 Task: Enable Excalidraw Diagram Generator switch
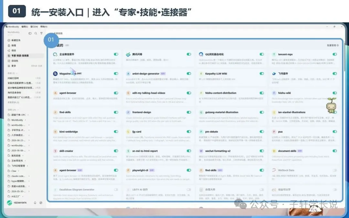116,190
